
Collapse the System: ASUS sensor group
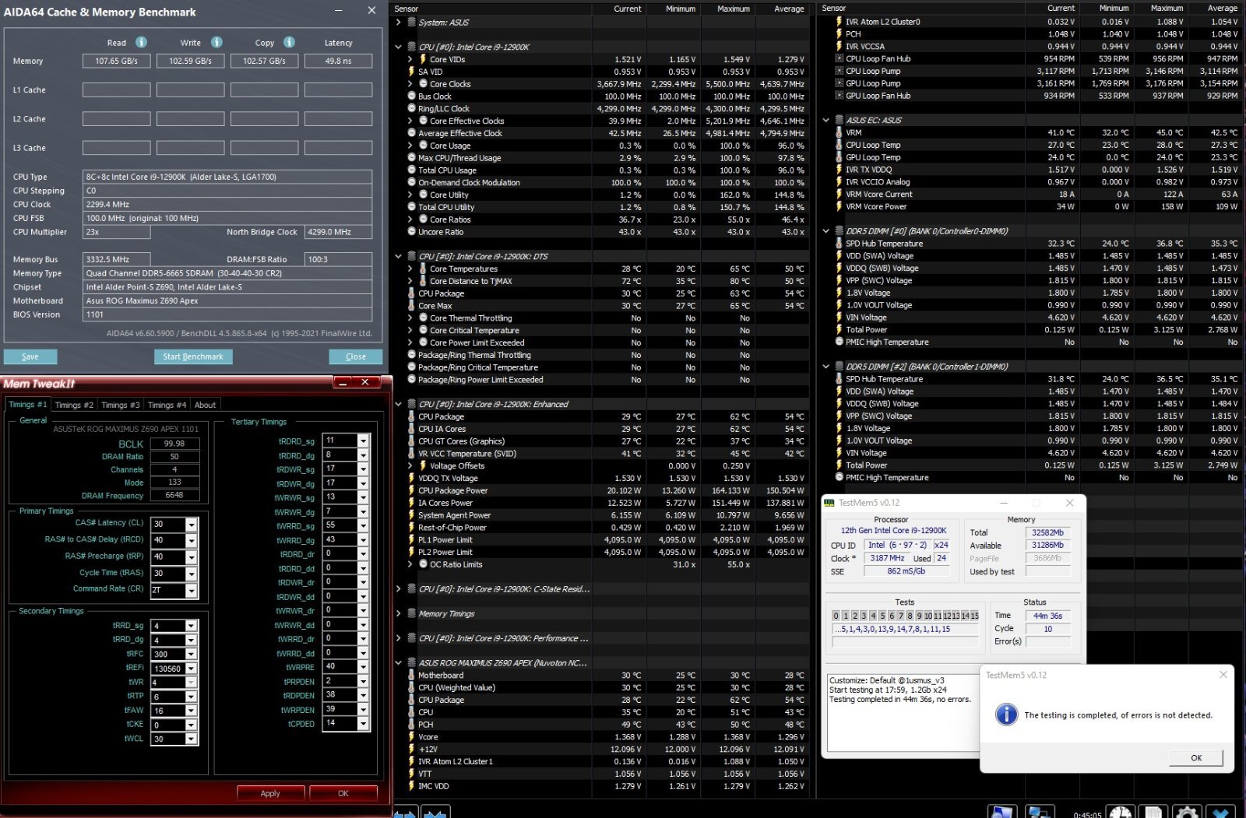pos(399,23)
